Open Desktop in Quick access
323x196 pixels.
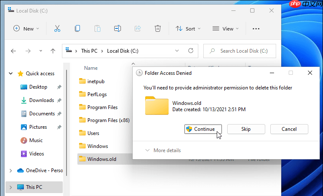pos(38,87)
